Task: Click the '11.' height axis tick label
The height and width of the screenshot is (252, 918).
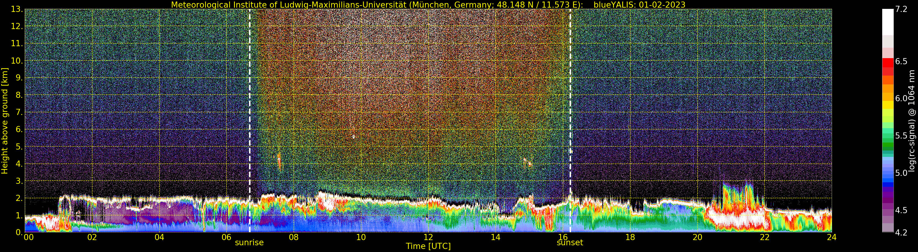Action: 17,43
